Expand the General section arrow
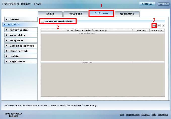 pos(7,19)
